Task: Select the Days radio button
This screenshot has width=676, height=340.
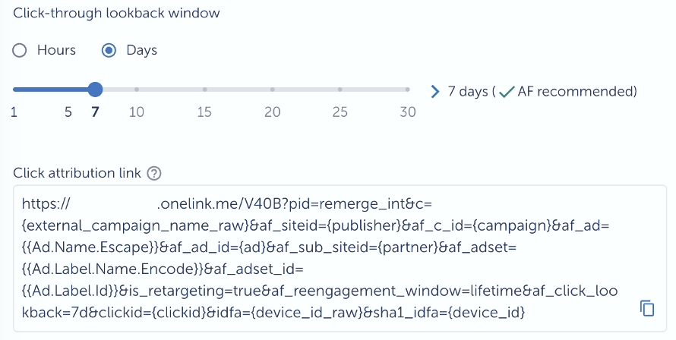Action: pos(109,50)
